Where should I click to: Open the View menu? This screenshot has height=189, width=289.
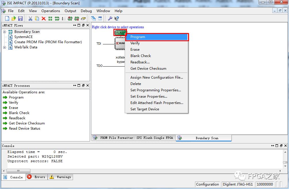pos(33,11)
